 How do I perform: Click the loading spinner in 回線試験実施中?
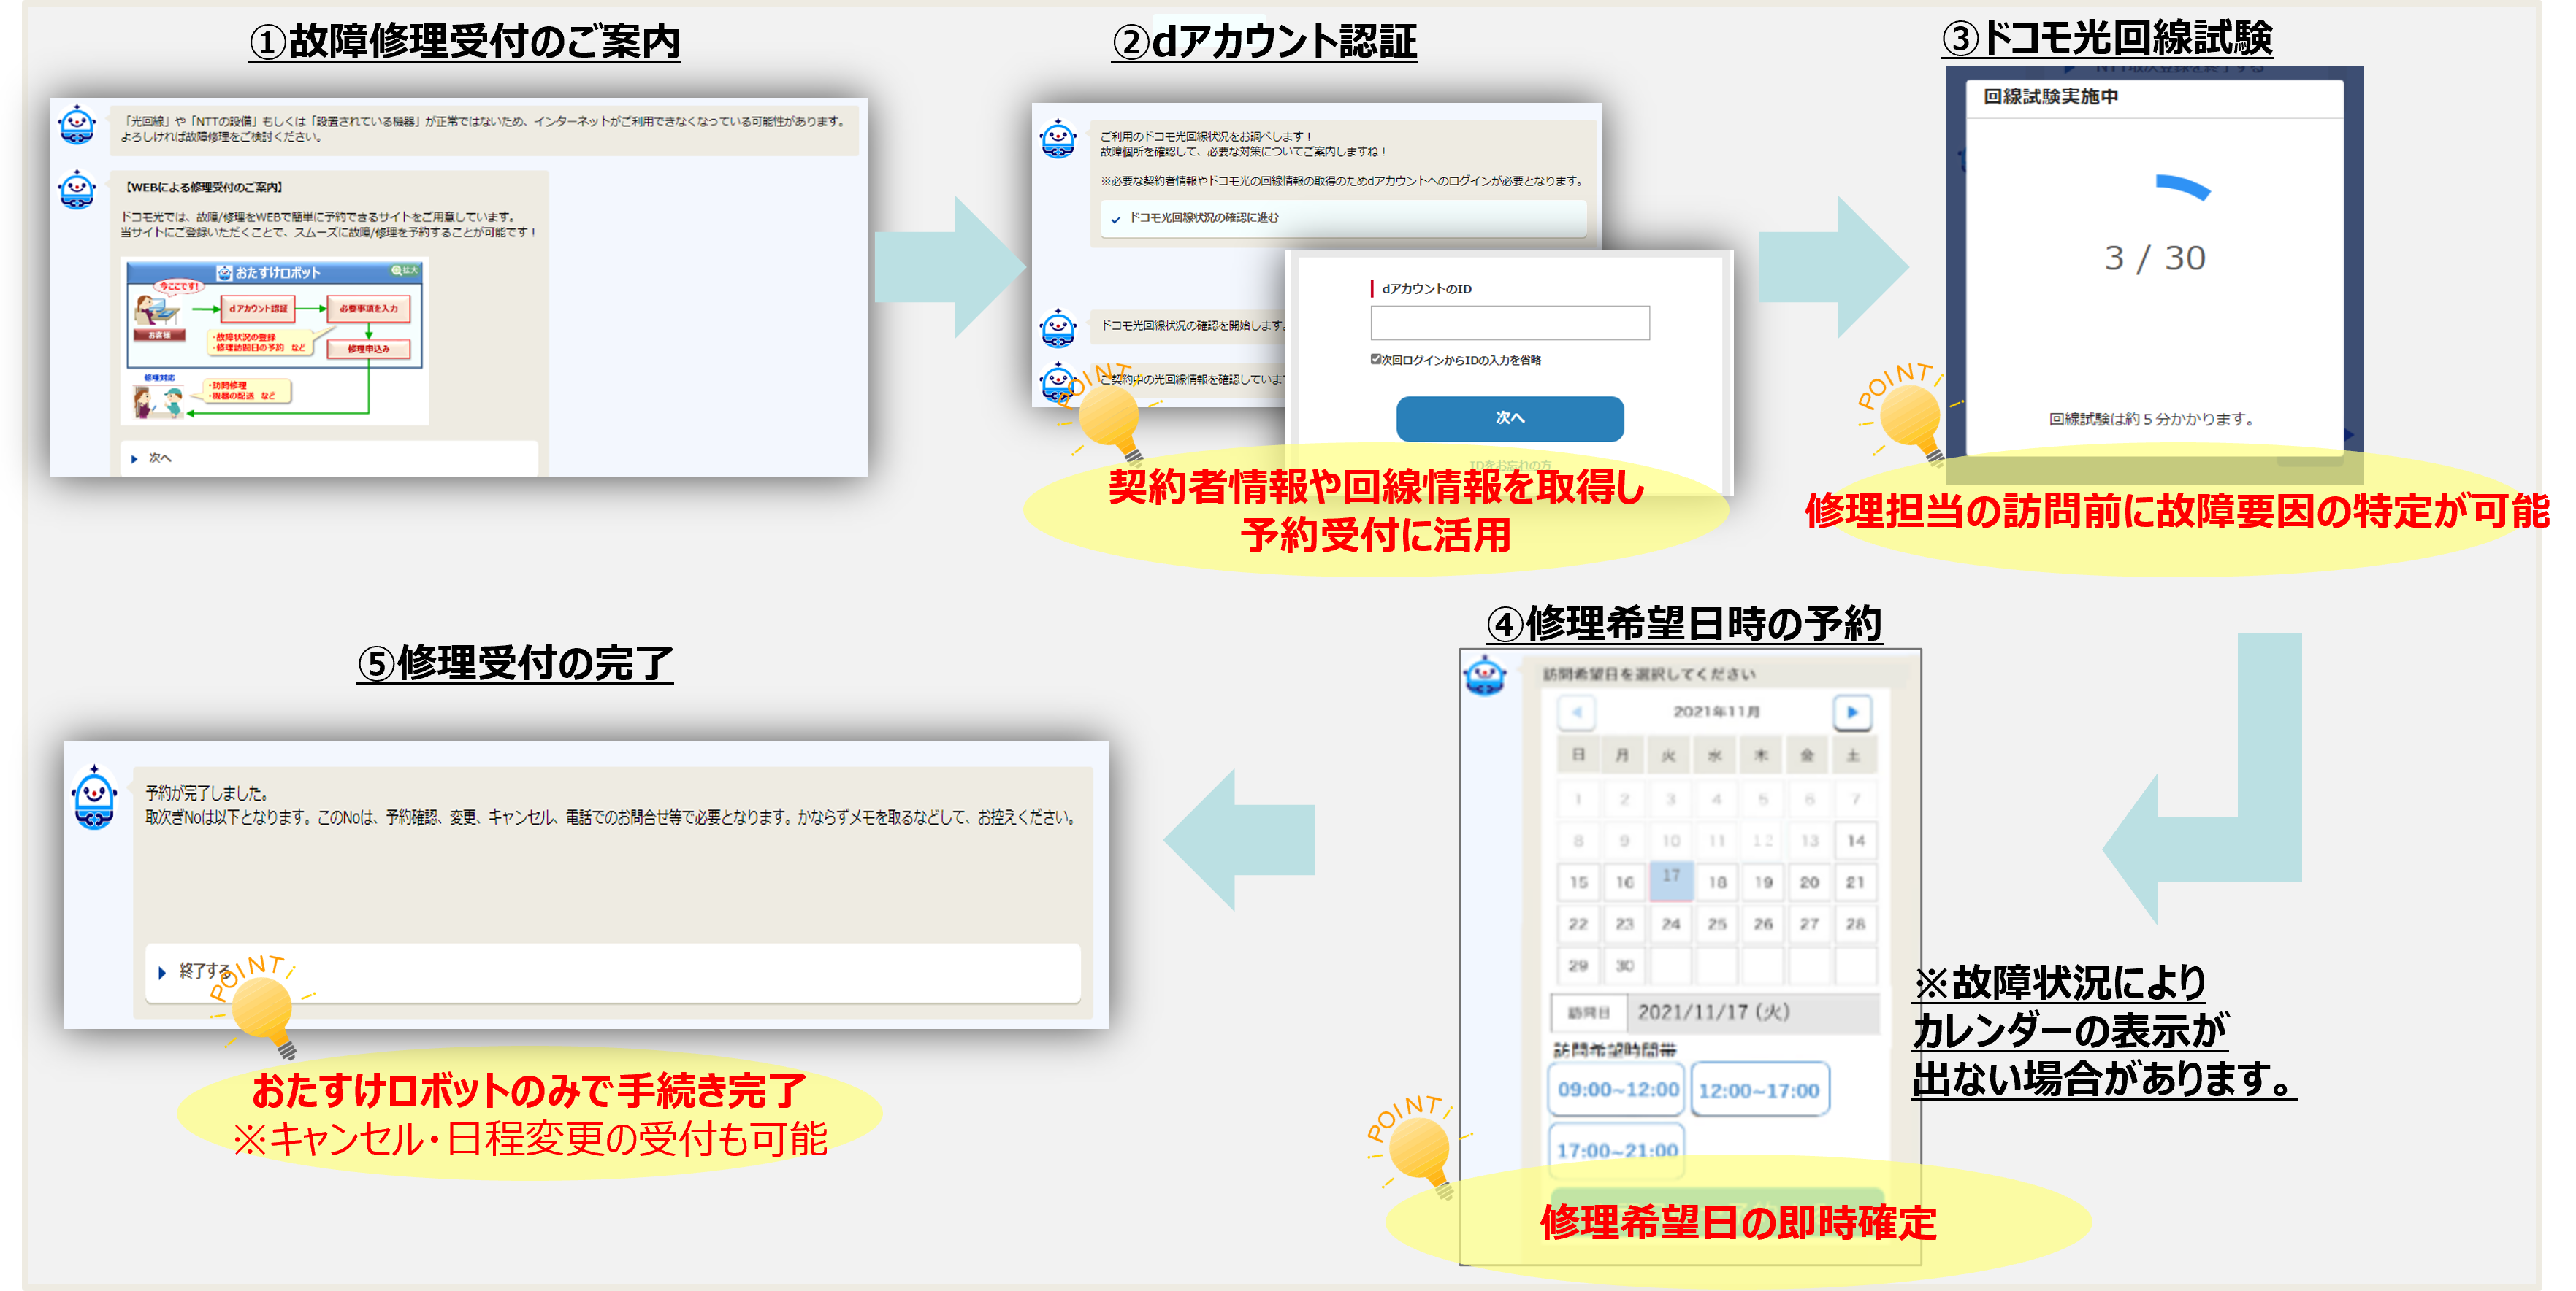point(2182,187)
